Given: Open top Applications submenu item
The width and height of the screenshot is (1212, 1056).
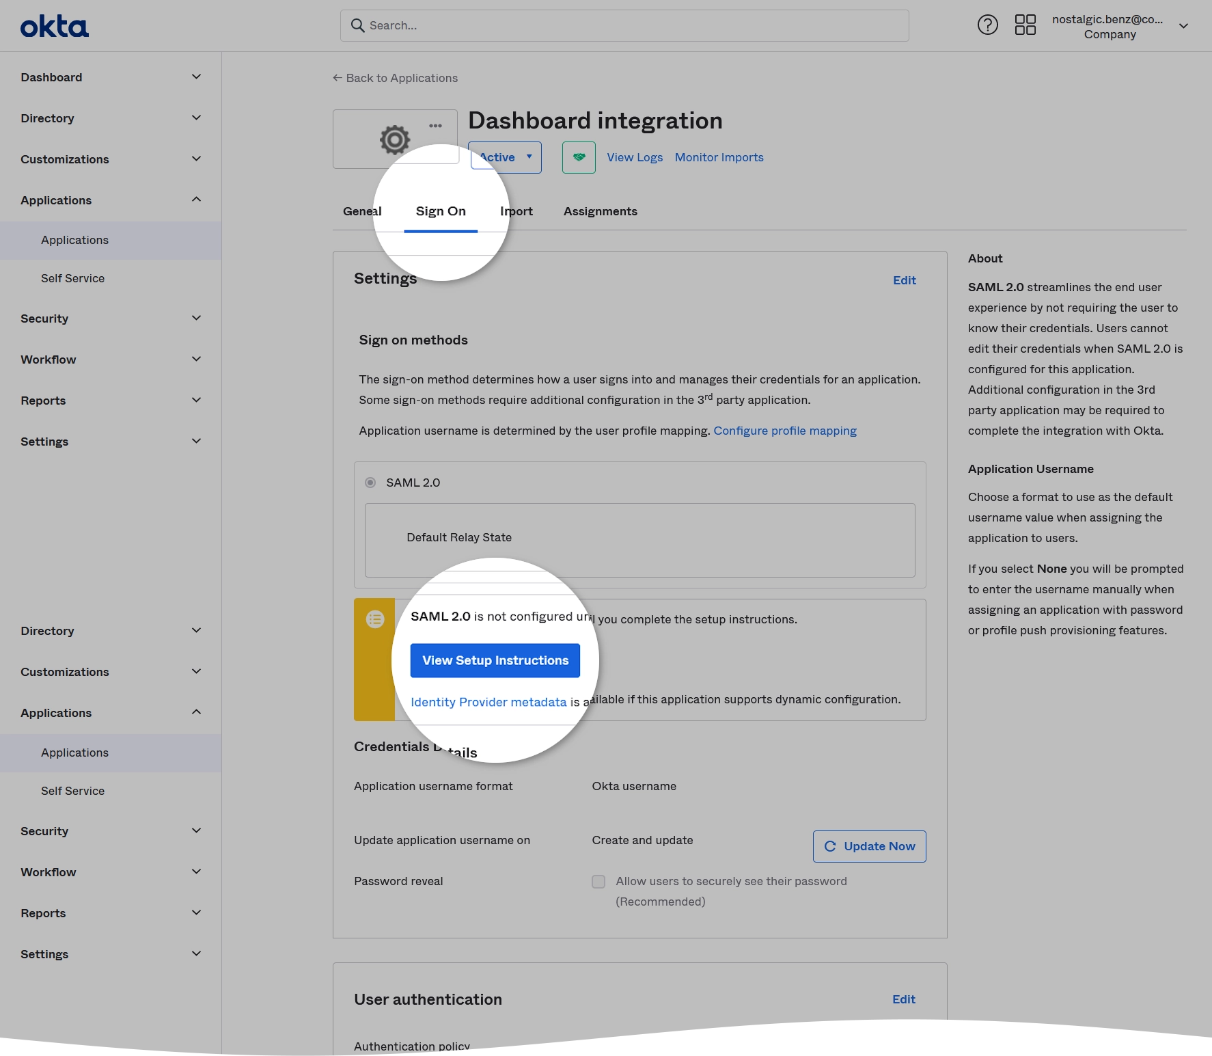Looking at the screenshot, I should pos(111,240).
